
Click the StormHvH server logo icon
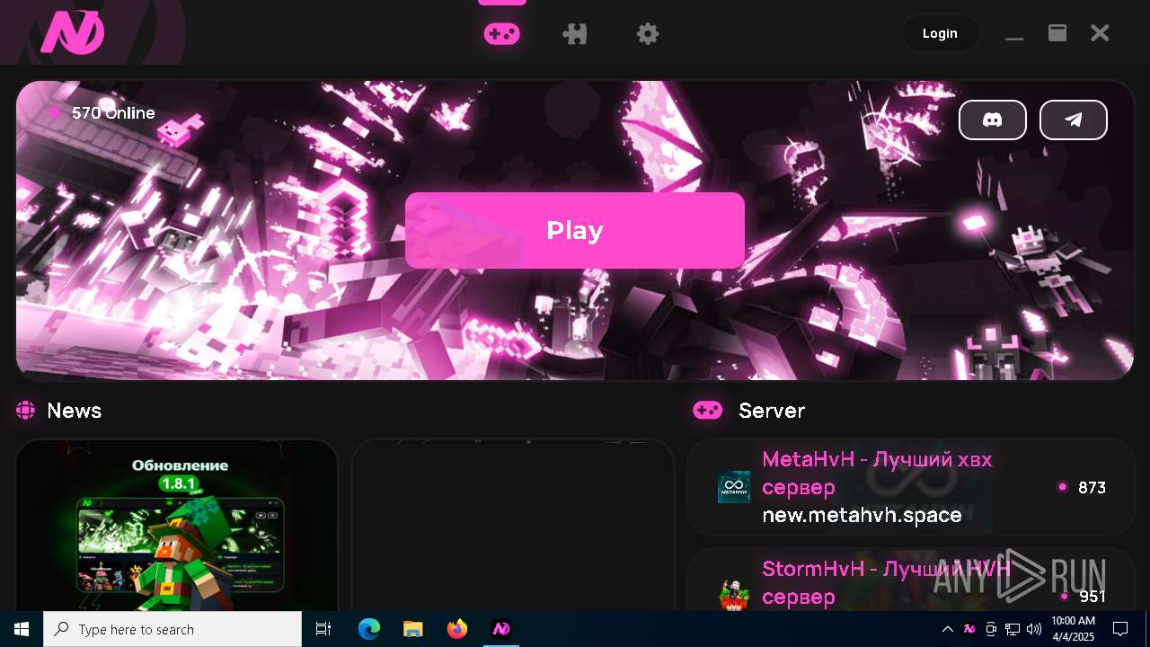click(734, 595)
